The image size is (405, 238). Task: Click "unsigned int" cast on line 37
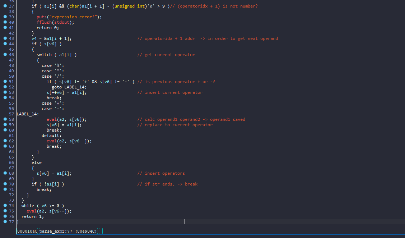(130, 6)
